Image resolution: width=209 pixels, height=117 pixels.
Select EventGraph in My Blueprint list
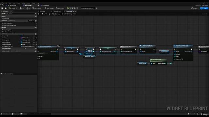pyautogui.click(x=6, y=19)
